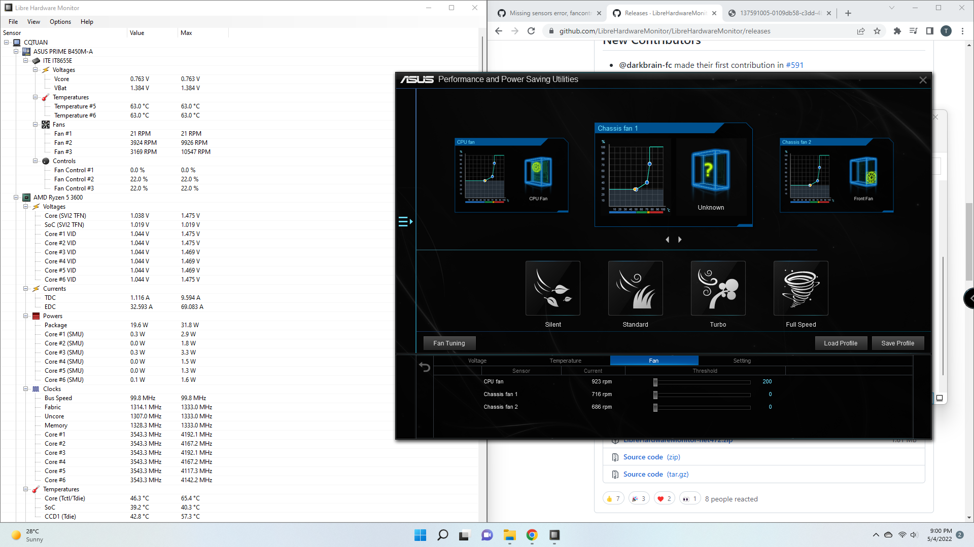
Task: Toggle the bookmark star for the GitHub page
Action: [877, 31]
